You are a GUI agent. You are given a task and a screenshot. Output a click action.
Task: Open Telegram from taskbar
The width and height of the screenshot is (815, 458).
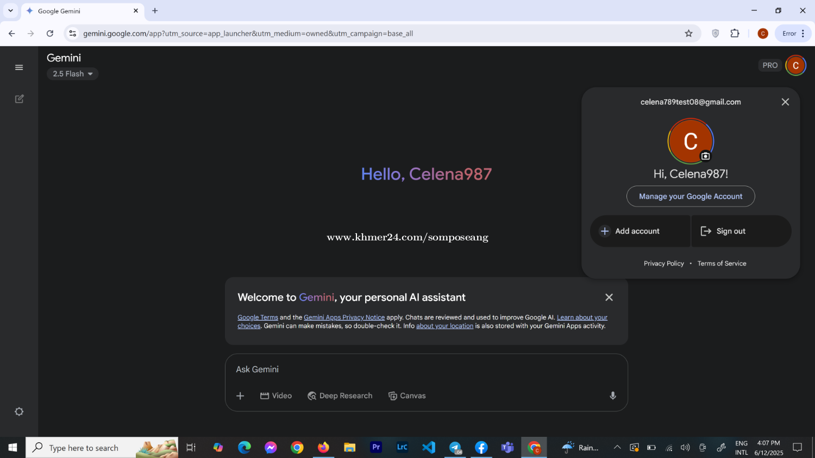[x=455, y=448]
